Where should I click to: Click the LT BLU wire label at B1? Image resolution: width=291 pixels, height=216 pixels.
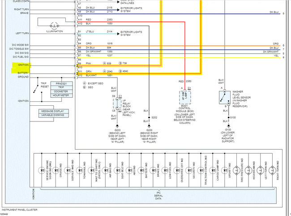tap(90, 31)
